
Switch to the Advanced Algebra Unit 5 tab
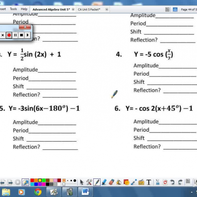click(51, 9)
